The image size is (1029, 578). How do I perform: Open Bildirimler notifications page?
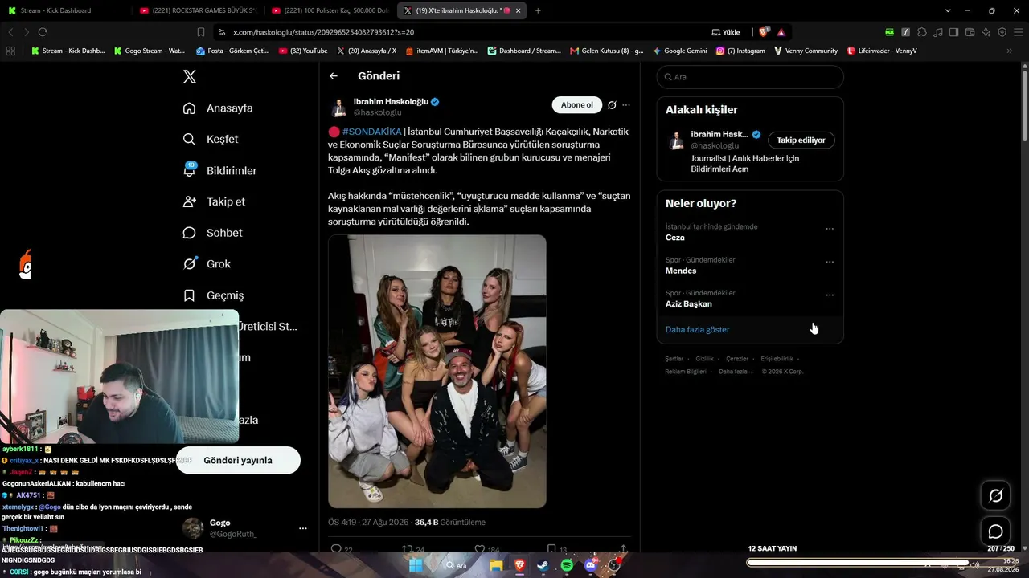[220, 170]
